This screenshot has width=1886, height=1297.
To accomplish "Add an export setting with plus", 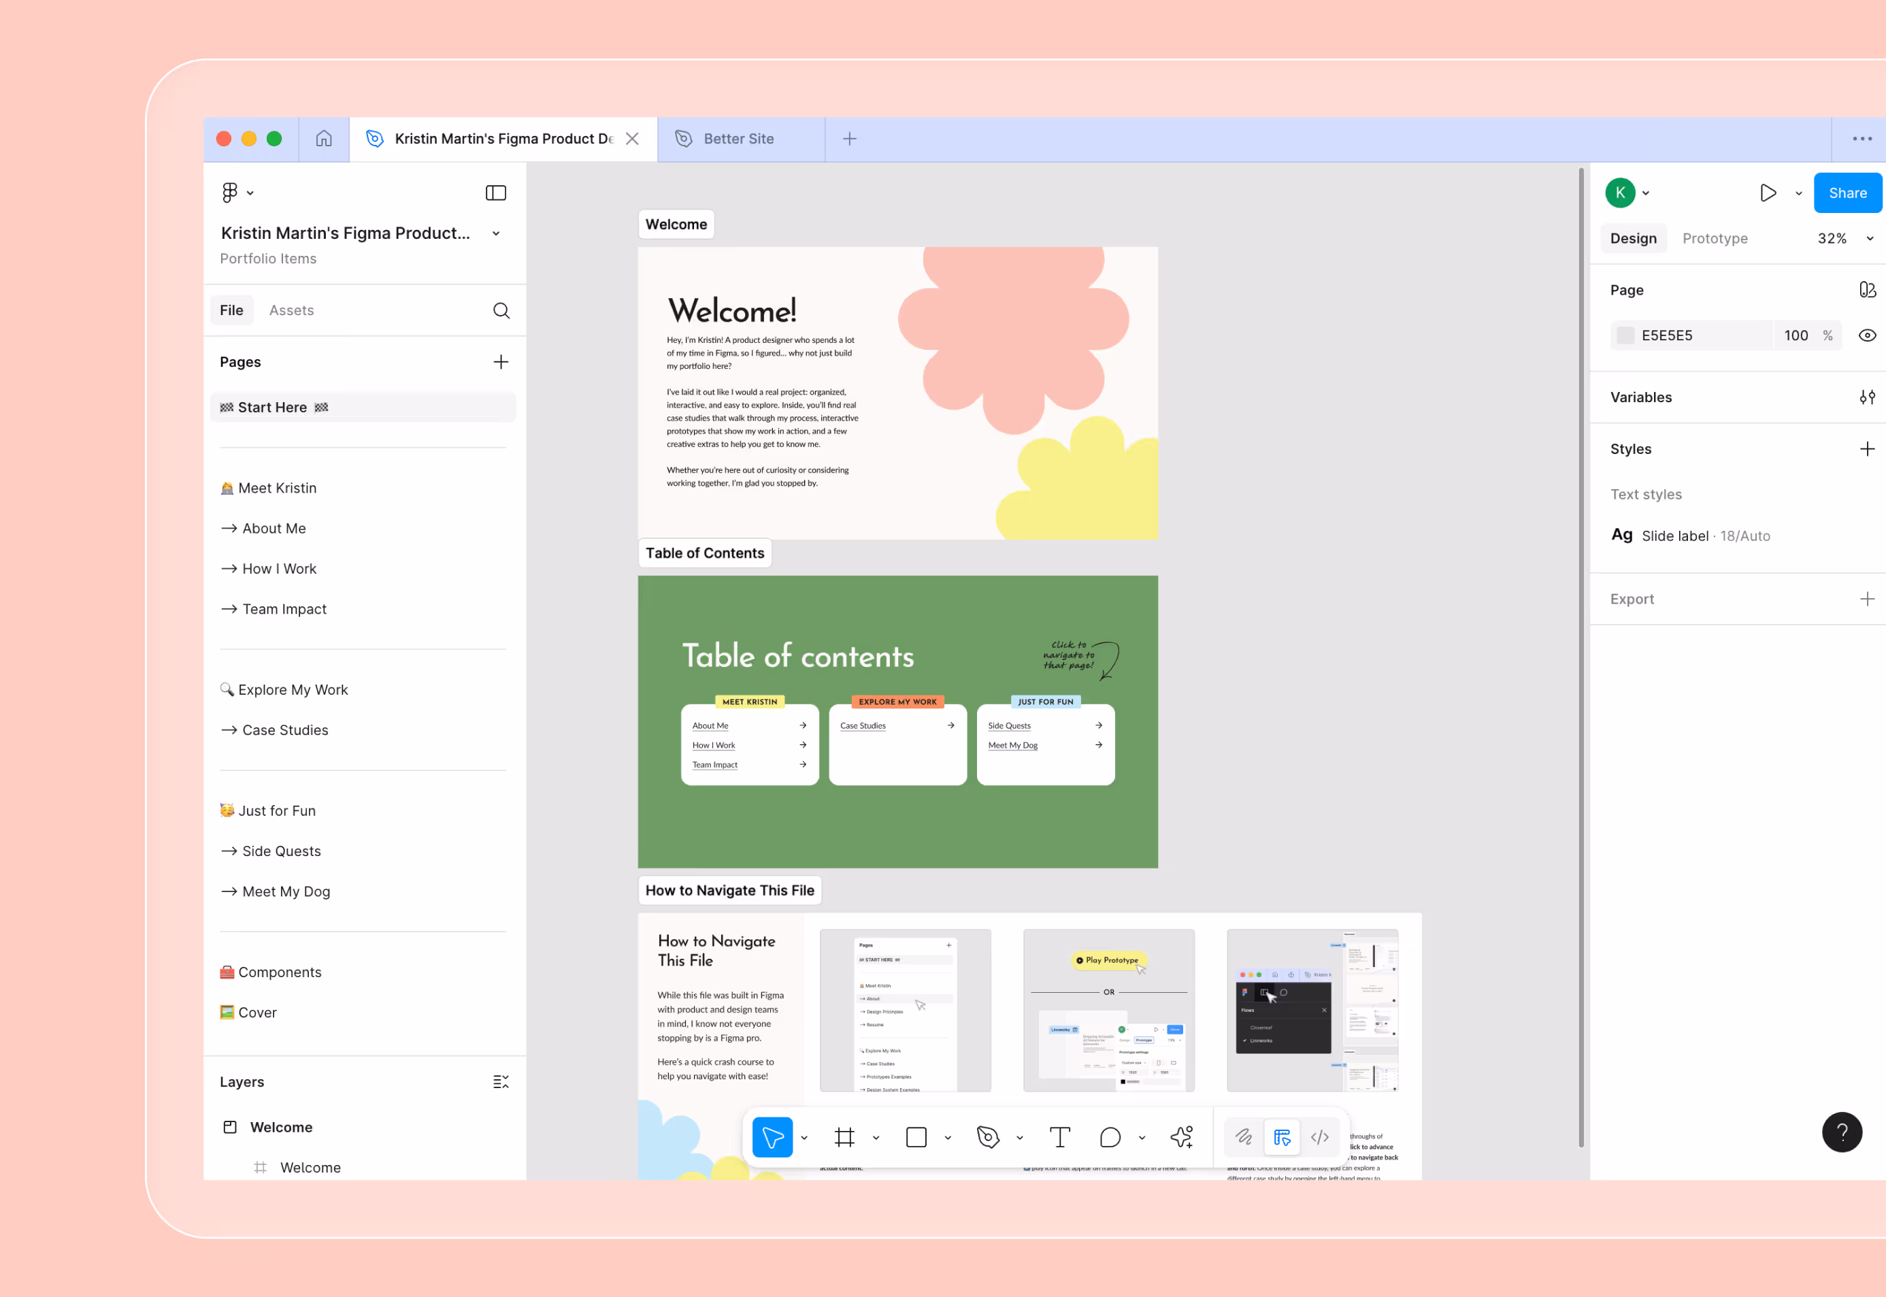I will 1868,599.
